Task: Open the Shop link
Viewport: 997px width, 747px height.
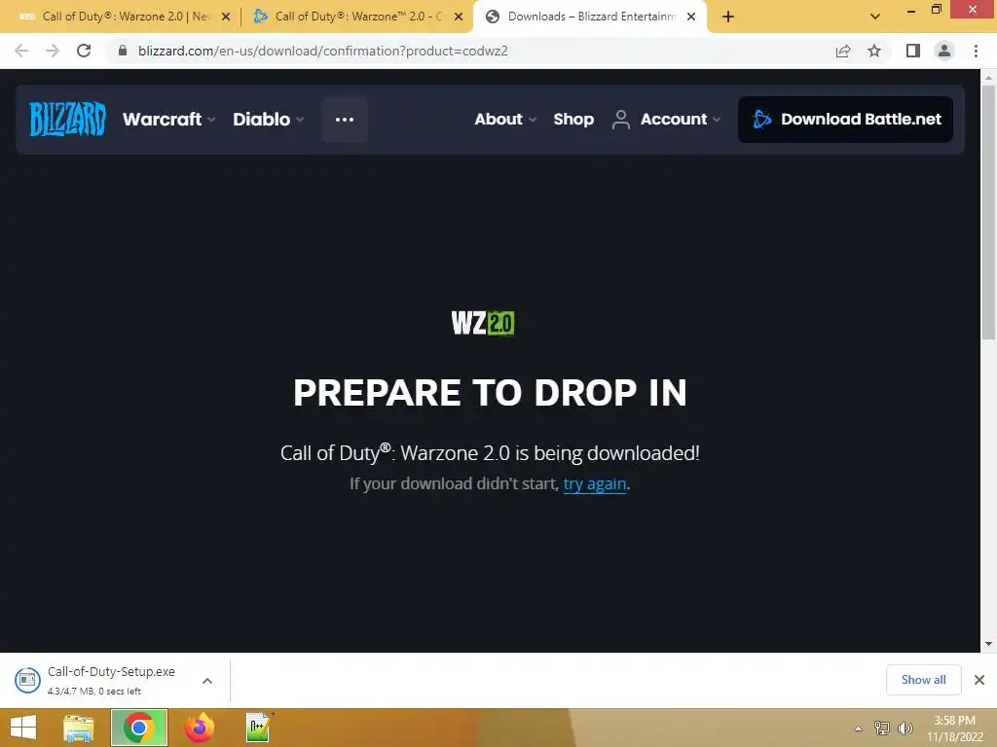Action: pos(572,119)
